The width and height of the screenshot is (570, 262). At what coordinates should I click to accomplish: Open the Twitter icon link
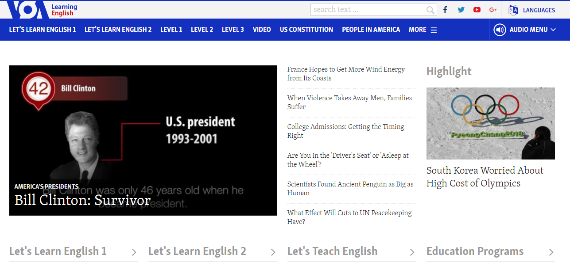coord(461,10)
